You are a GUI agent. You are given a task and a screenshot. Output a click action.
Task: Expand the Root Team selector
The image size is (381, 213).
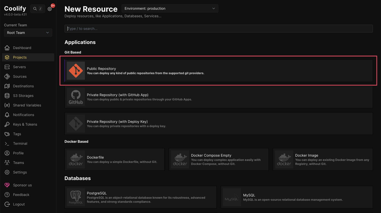[x=28, y=33]
